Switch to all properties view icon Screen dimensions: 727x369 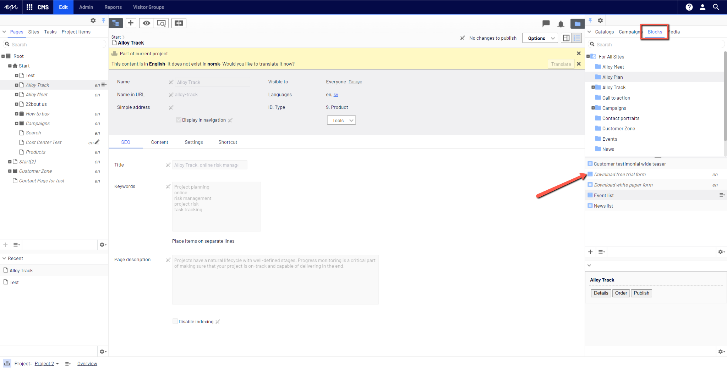[x=577, y=38]
